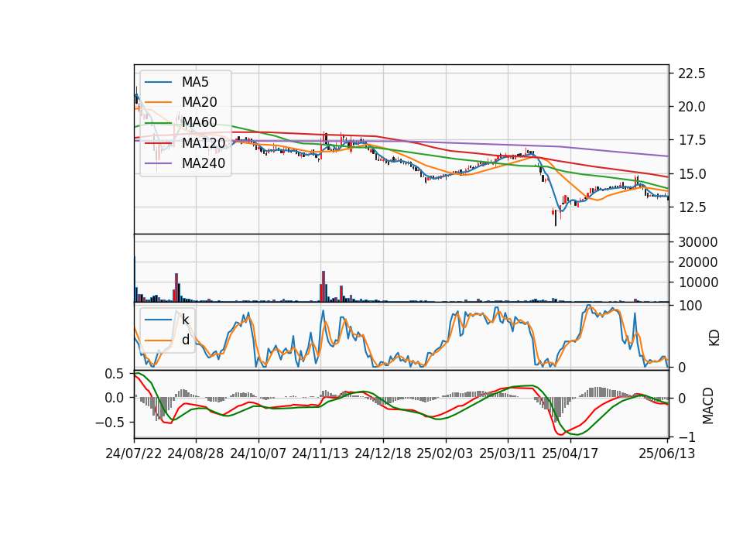Image resolution: width=743 pixels, height=534 pixels.
Task: Click the blue MA5 legend line swatch
Action: tap(158, 82)
